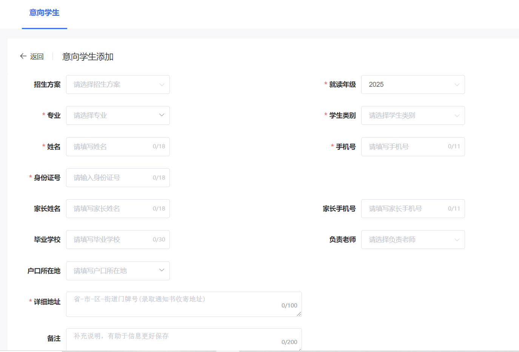Viewport: 519px width, 352px height.
Task: Open the 招生方案 dropdown chevron
Action: [162, 85]
